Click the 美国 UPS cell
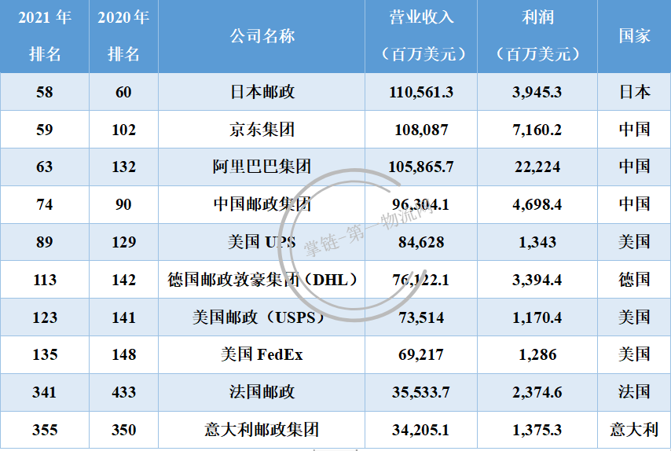This screenshot has height=451, width=671. point(262,242)
